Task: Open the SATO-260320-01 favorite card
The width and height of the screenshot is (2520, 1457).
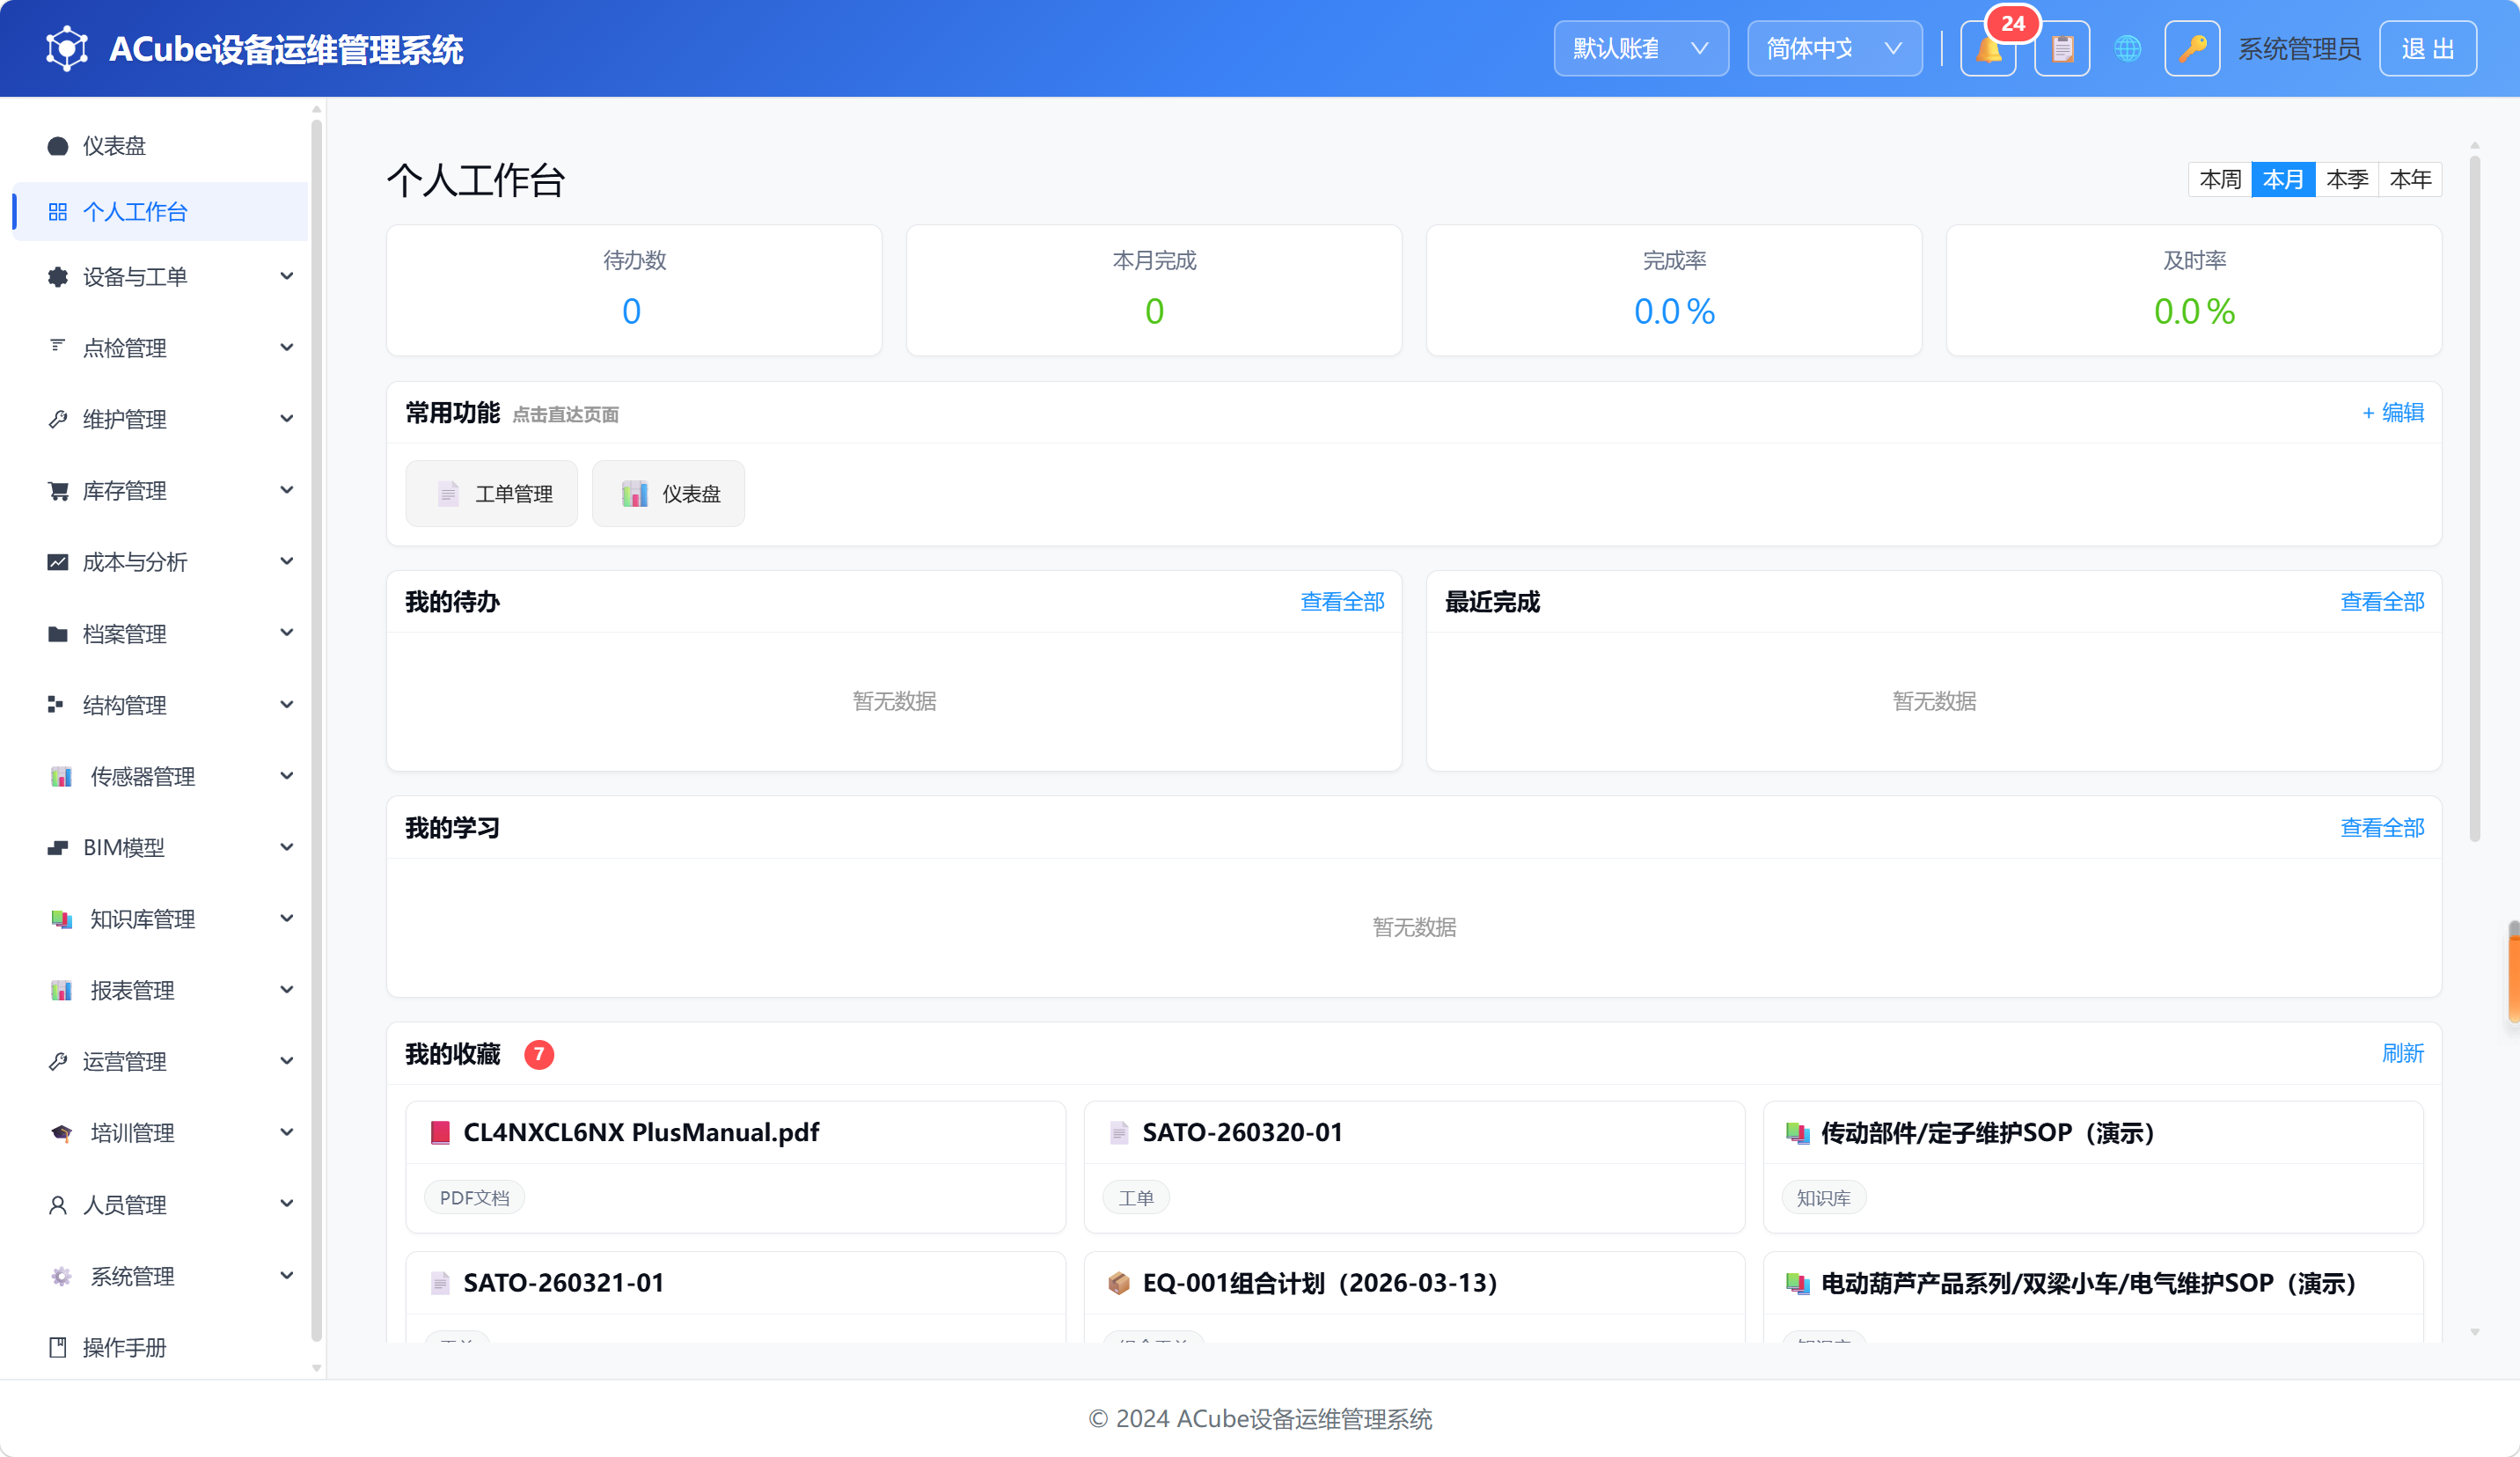Action: click(1414, 1167)
